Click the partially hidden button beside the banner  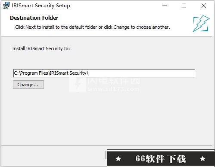click(x=106, y=155)
